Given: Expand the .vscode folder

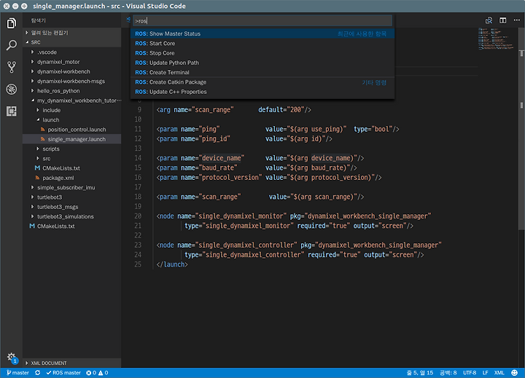Looking at the screenshot, I should coord(71,52).
